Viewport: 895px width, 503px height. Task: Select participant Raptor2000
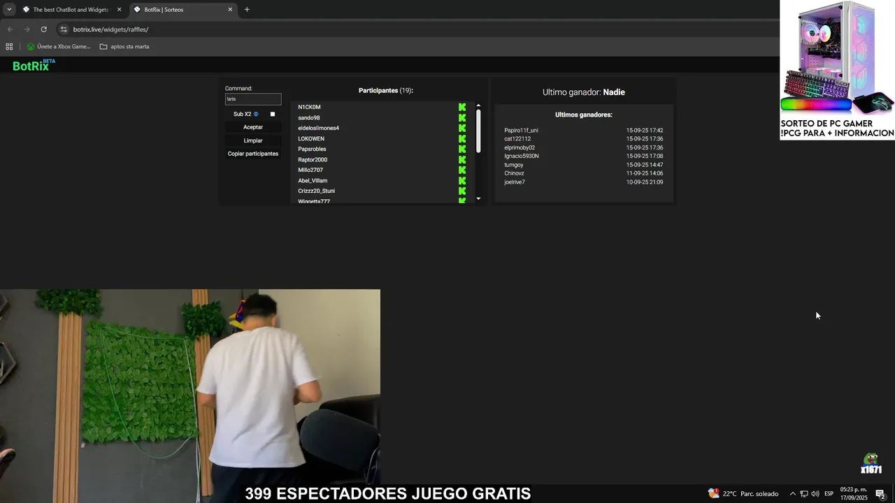pos(313,160)
